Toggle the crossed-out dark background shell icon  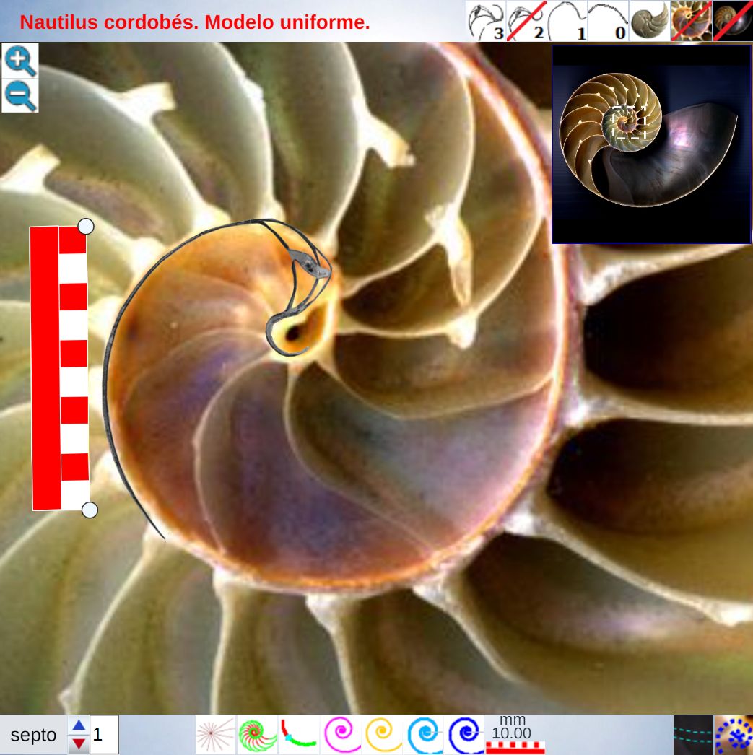[733, 21]
